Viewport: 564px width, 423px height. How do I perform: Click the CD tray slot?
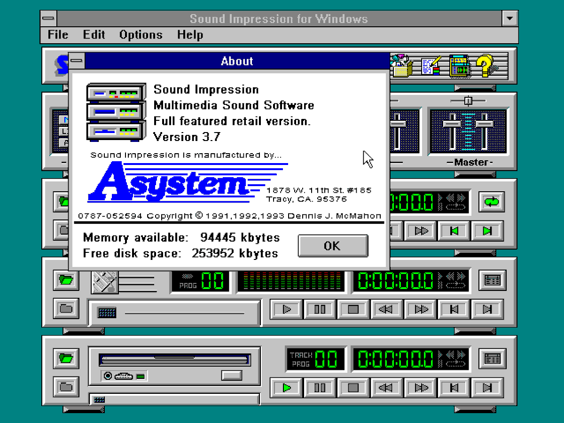pyautogui.click(x=174, y=360)
